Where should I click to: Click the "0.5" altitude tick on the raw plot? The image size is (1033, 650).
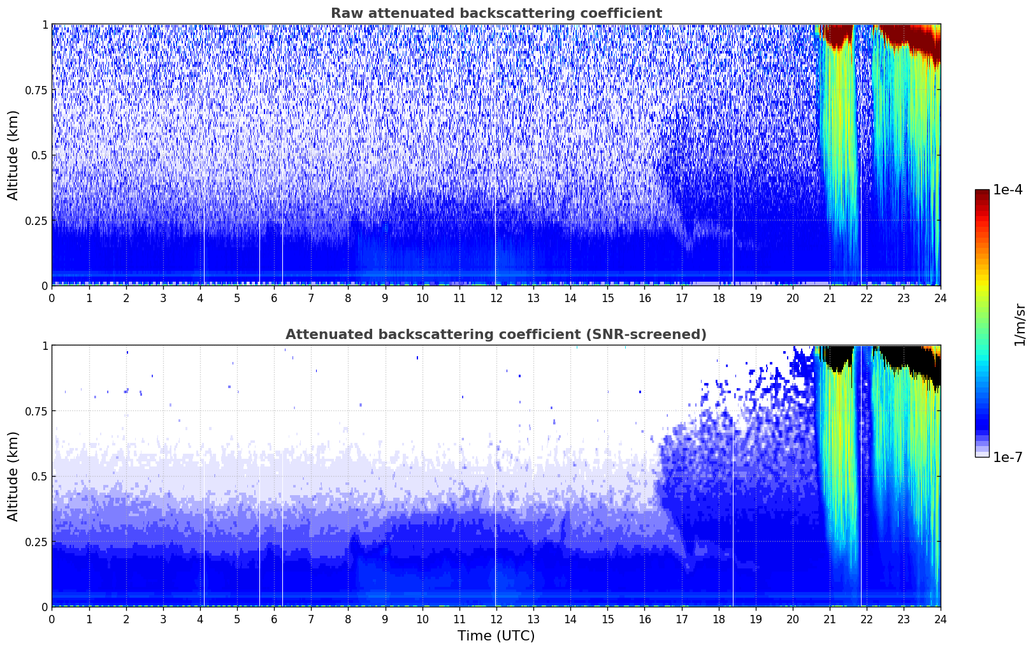coord(40,155)
